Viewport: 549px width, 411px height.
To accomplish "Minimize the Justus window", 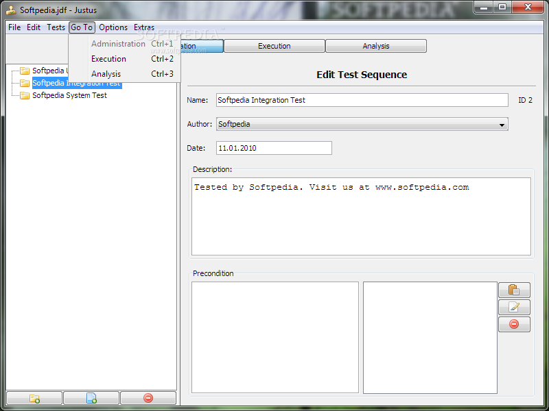I will click(484, 7).
